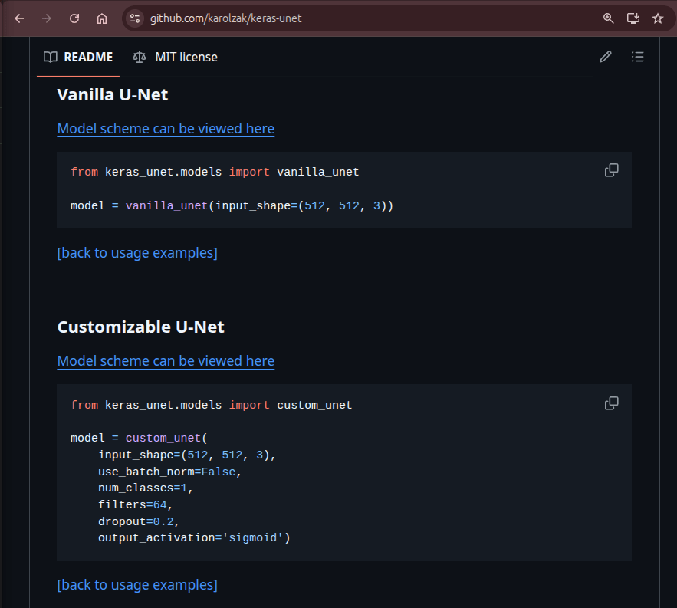The image size is (677, 608).
Task: Follow back to usage examples under Vanilla U-Net
Action: (137, 253)
